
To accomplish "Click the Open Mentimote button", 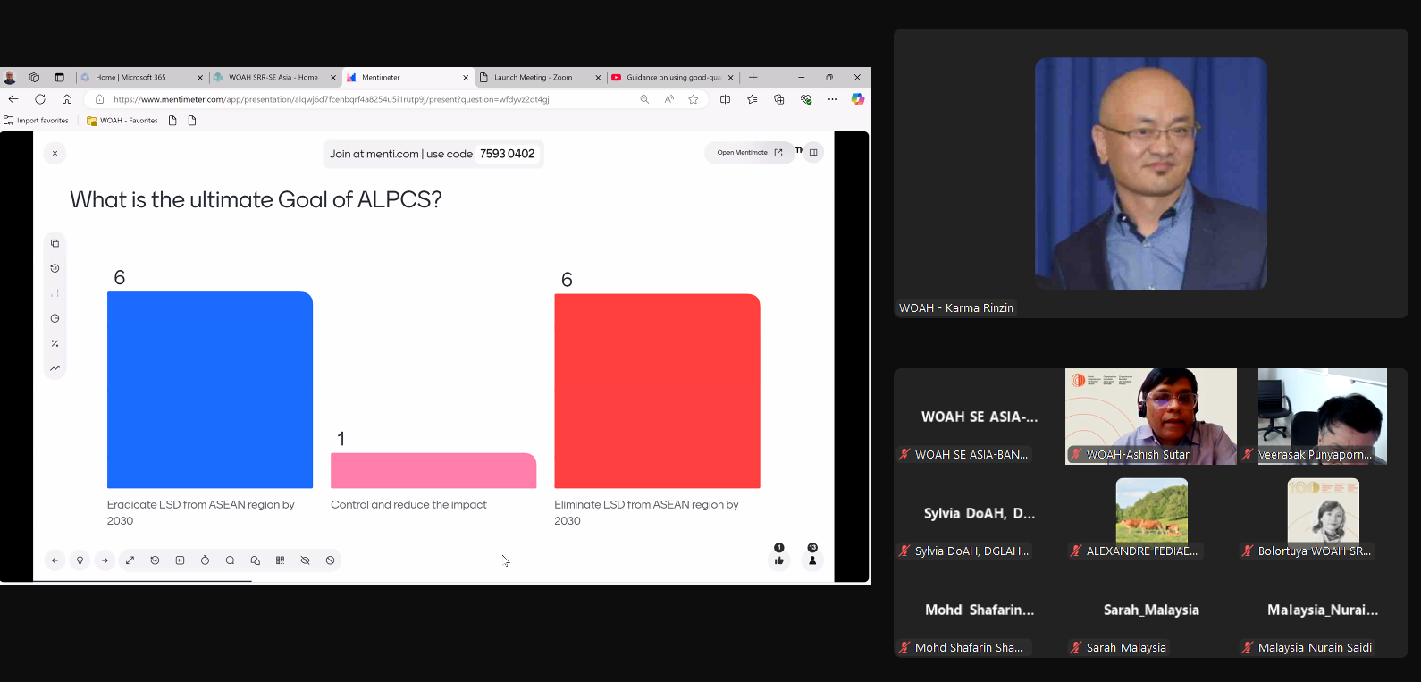I will click(749, 153).
